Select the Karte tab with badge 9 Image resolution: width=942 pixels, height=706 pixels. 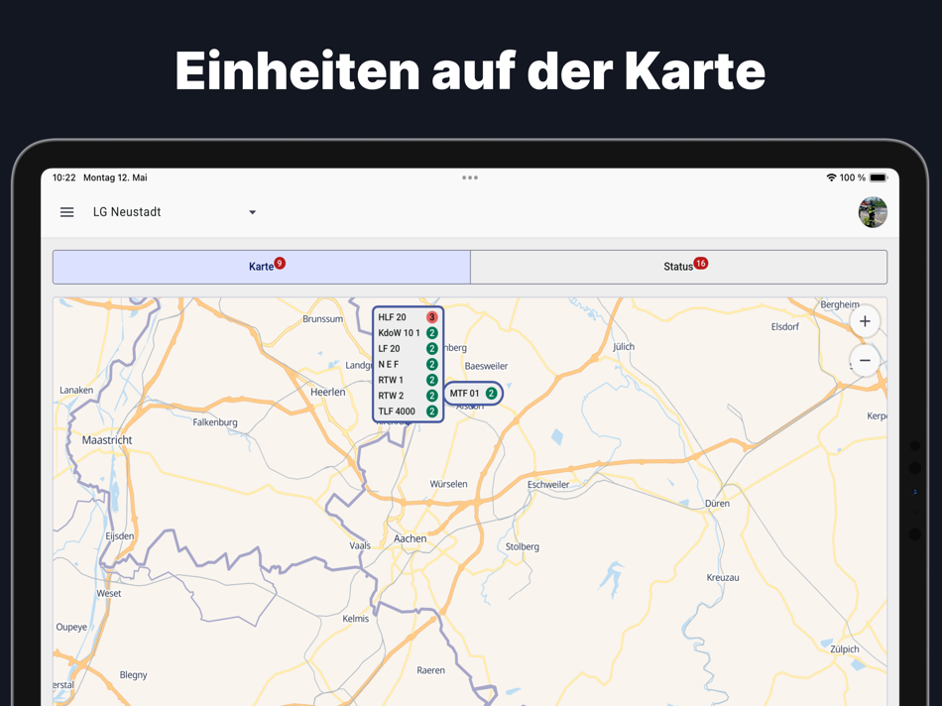[261, 266]
